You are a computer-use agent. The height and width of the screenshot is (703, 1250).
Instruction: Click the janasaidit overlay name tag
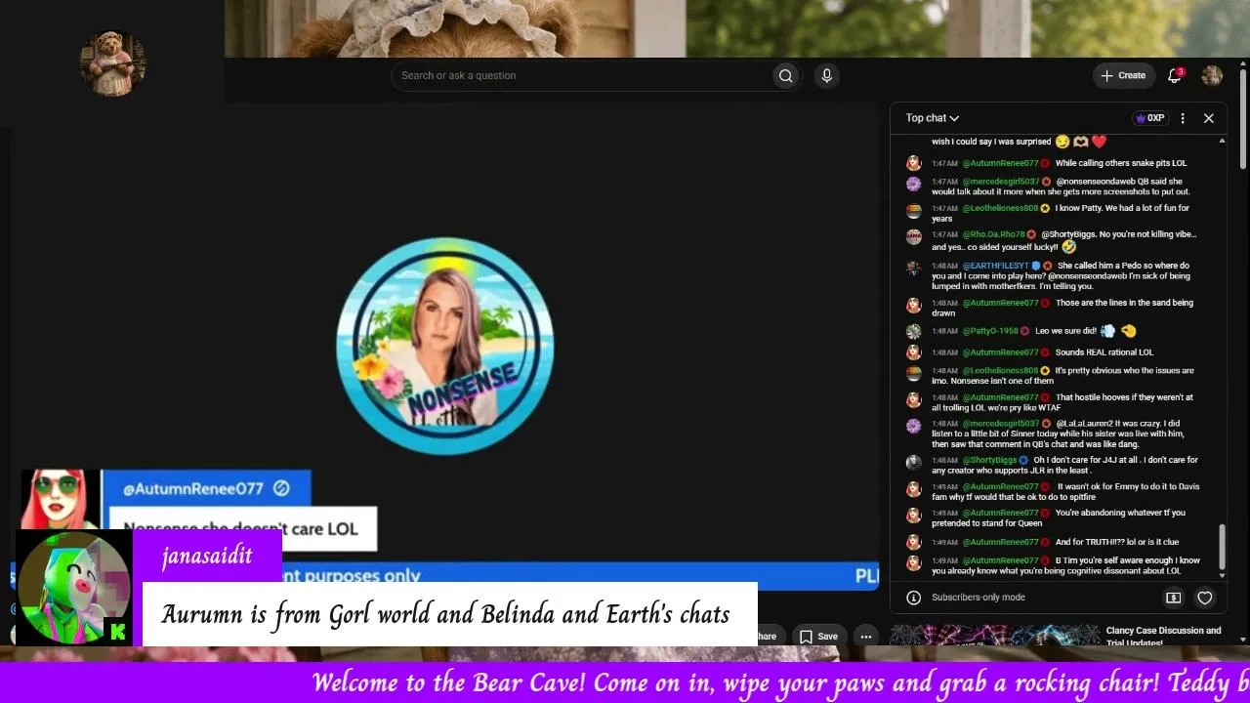point(207,557)
